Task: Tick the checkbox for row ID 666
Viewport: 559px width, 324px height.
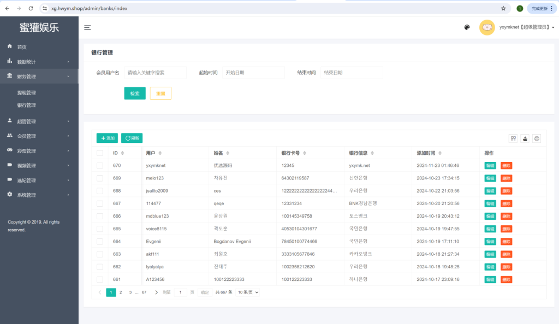Action: pyautogui.click(x=100, y=216)
